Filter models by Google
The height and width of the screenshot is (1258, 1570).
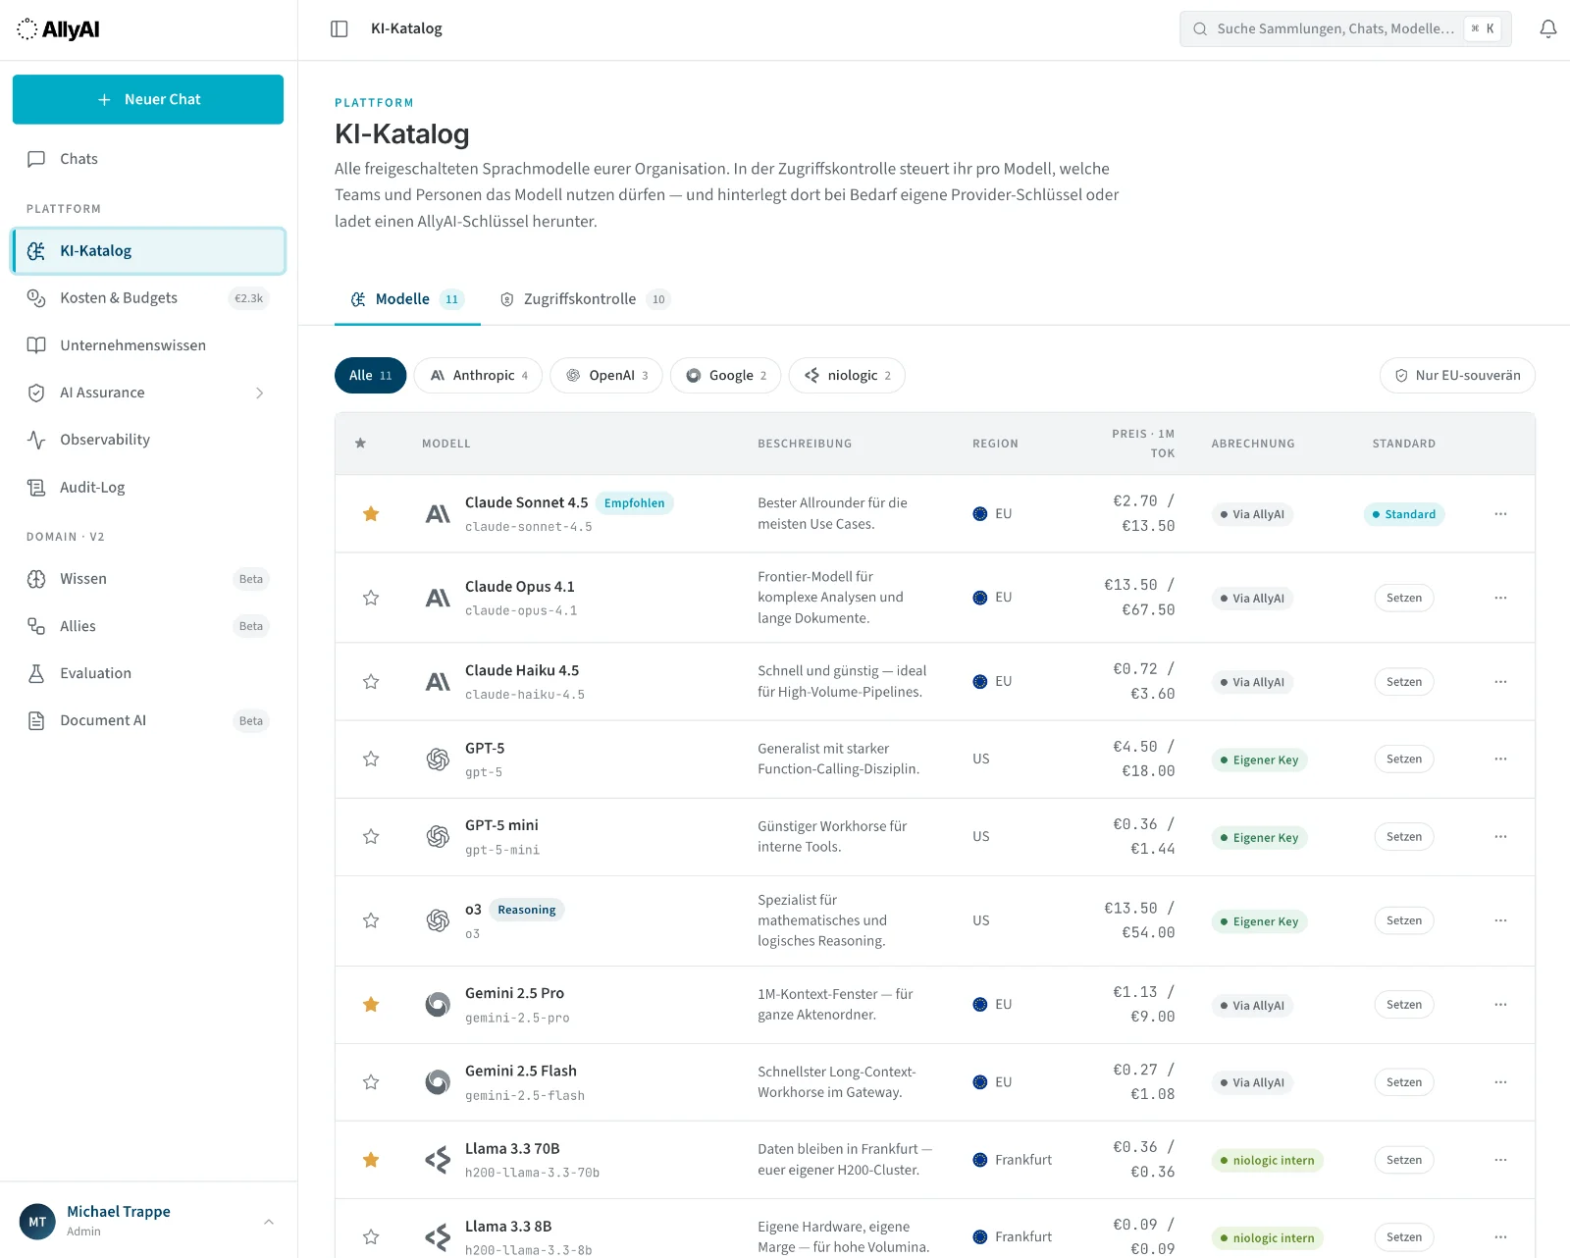click(x=726, y=376)
